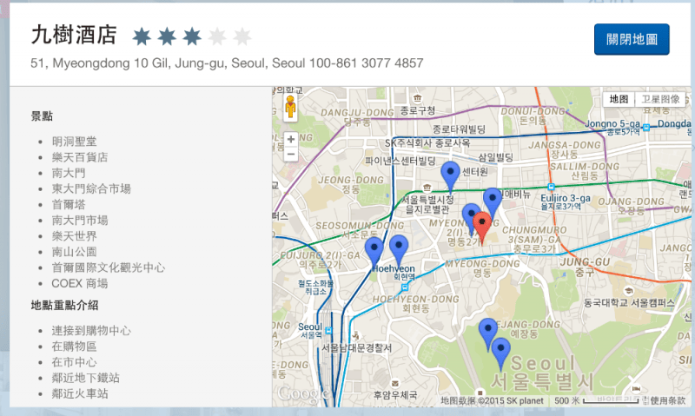Screen dimensions: 695x416
Task: Click the 서울특별시청 city hall icon
Action: pos(427,188)
